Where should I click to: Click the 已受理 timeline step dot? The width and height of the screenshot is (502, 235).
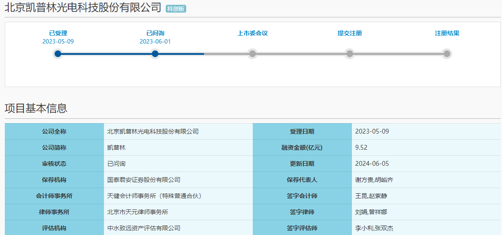tap(58, 54)
